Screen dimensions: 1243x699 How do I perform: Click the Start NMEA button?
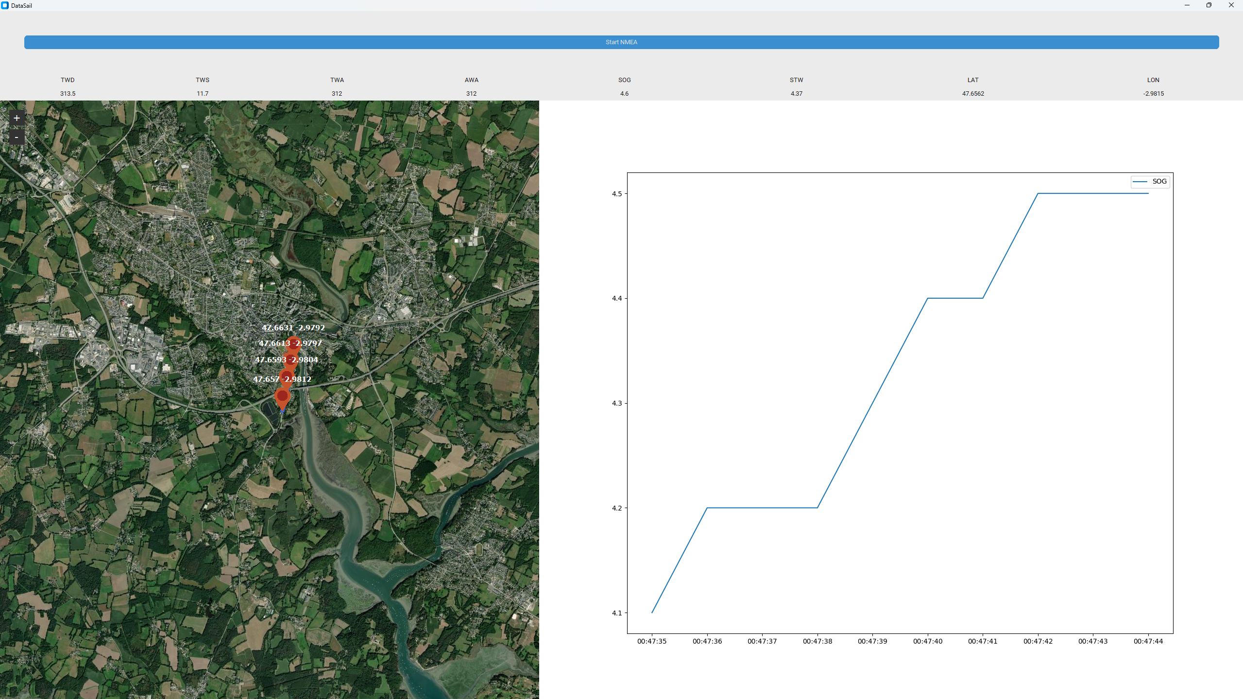(621, 42)
